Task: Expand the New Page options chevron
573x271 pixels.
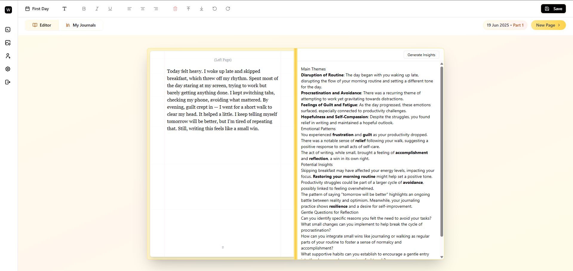Action: (559, 25)
